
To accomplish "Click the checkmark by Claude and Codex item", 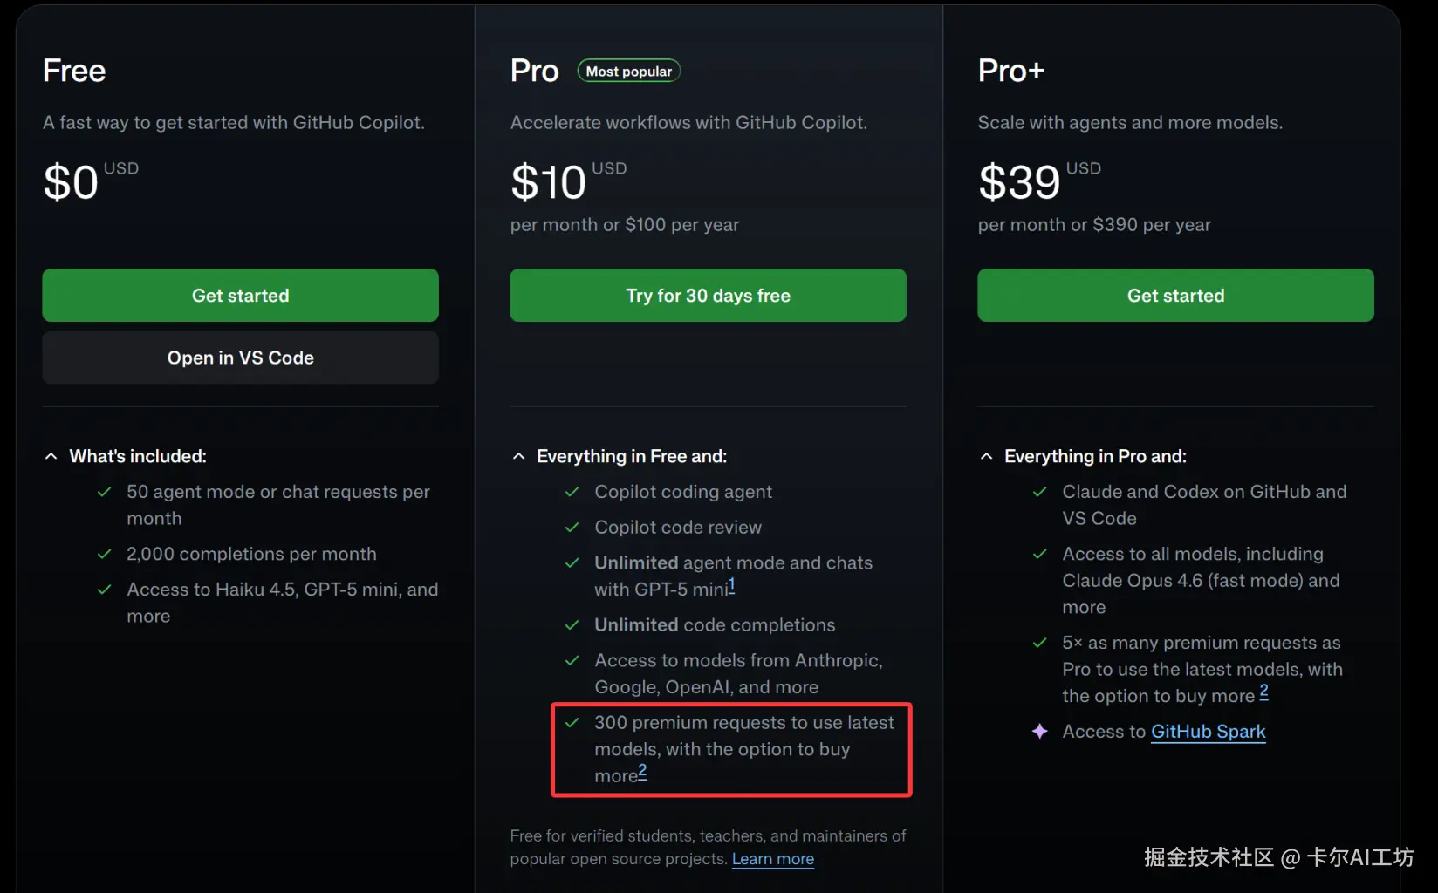I will [x=1040, y=492].
